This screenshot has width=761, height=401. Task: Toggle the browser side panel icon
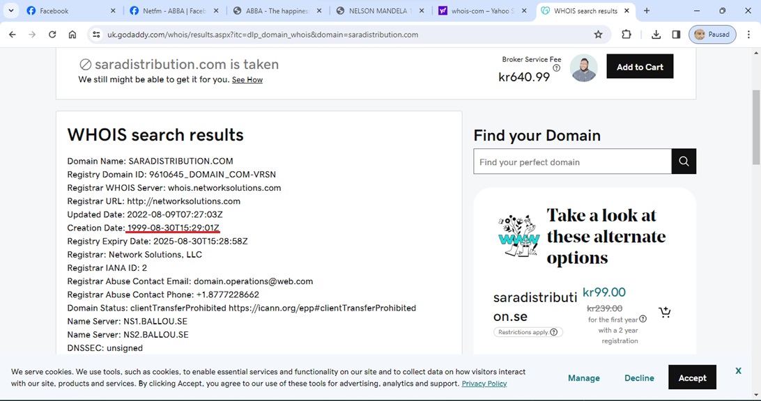(676, 34)
